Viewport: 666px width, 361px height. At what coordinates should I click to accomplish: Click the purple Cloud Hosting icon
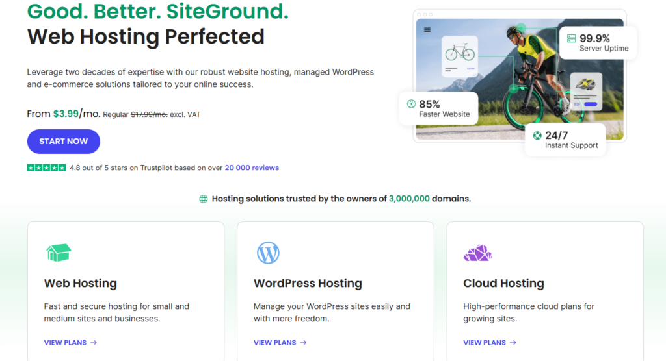point(478,253)
